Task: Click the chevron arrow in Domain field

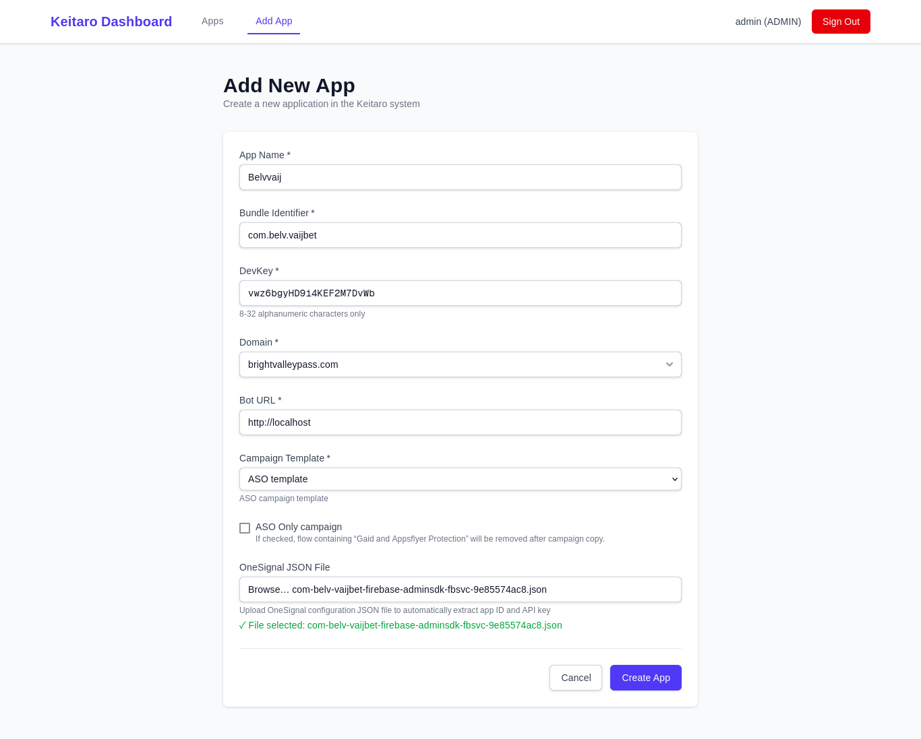Action: 669,364
